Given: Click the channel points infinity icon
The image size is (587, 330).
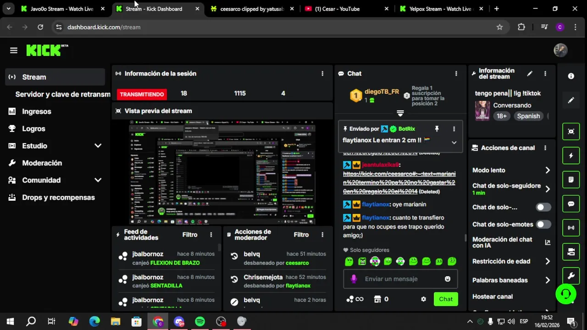Looking at the screenshot, I should pyautogui.click(x=355, y=299).
